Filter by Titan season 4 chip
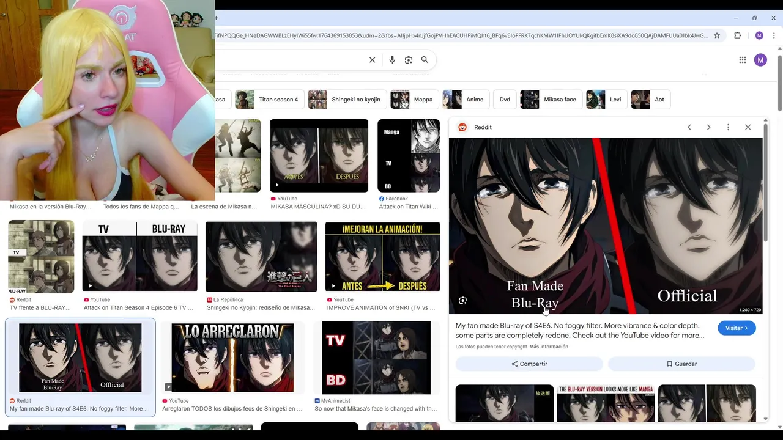783x440 pixels. click(270, 100)
